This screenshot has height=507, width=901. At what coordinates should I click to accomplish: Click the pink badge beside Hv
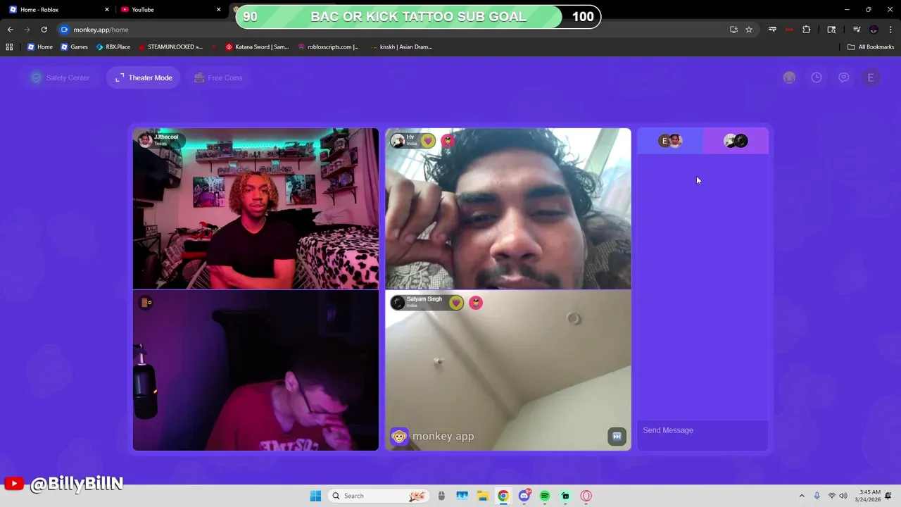[448, 141]
